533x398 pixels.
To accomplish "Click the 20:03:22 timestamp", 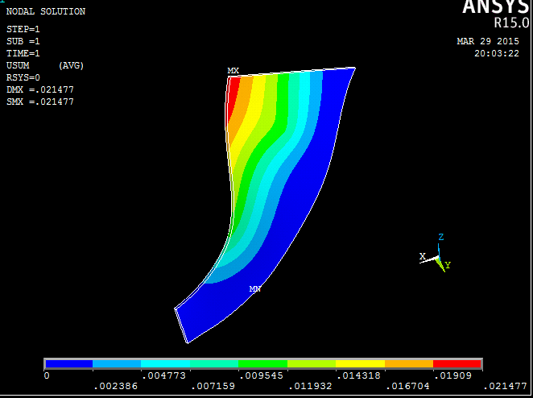I will (497, 53).
